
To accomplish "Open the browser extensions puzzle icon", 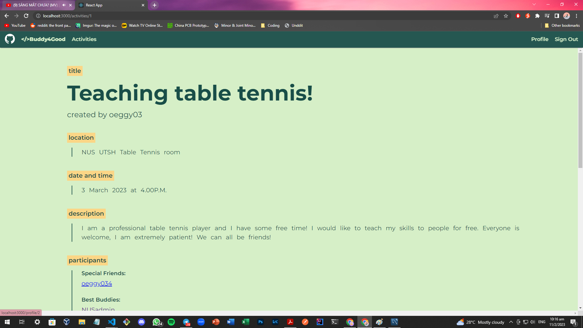I will click(537, 16).
